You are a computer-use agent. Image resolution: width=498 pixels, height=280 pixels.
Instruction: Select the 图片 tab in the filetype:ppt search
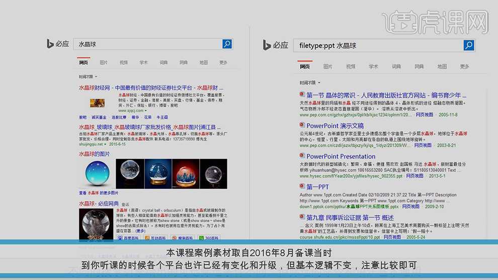[x=328, y=66]
